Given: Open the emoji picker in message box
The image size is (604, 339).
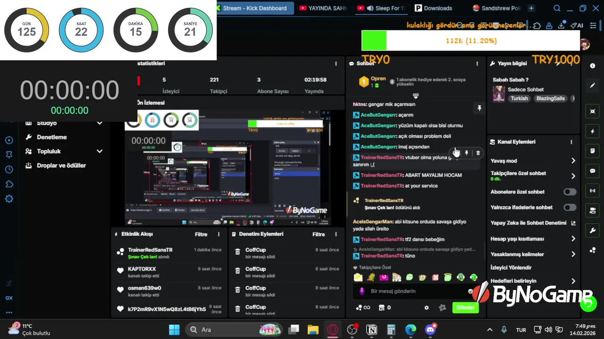Looking at the screenshot, I should point(470,291).
